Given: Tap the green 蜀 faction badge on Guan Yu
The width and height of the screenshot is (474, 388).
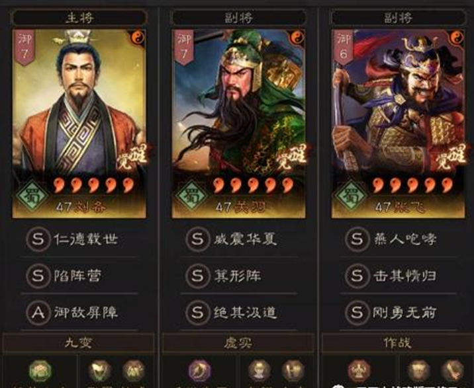Looking at the screenshot, I should [191, 196].
